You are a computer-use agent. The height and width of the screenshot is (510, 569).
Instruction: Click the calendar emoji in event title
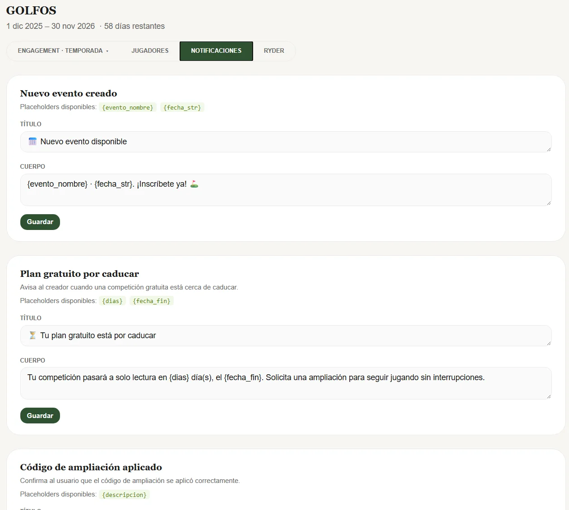coord(32,142)
